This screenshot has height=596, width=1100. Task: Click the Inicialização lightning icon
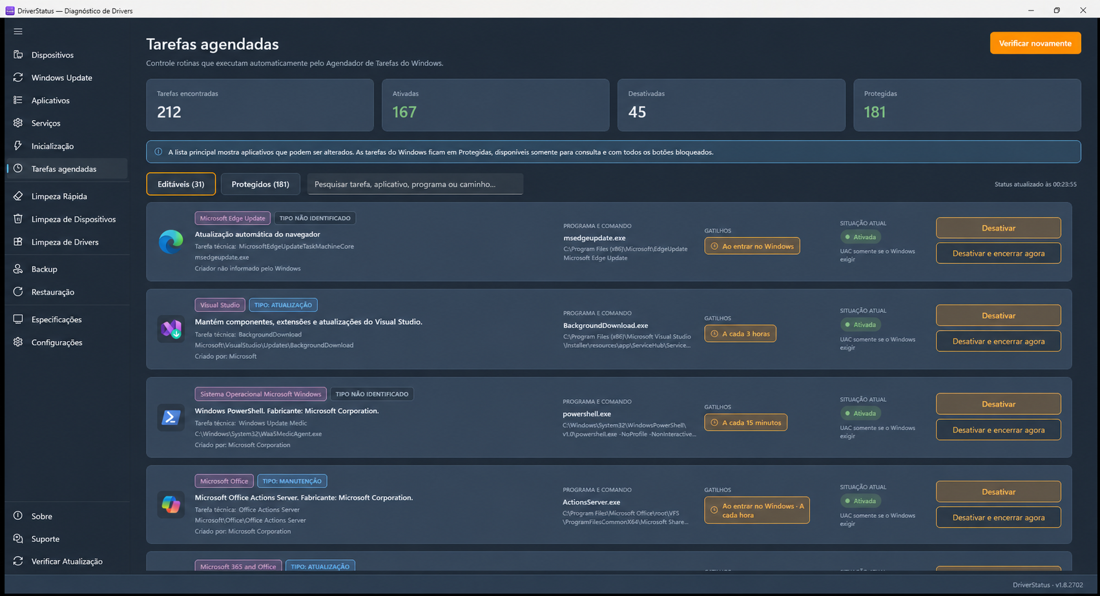coord(18,146)
